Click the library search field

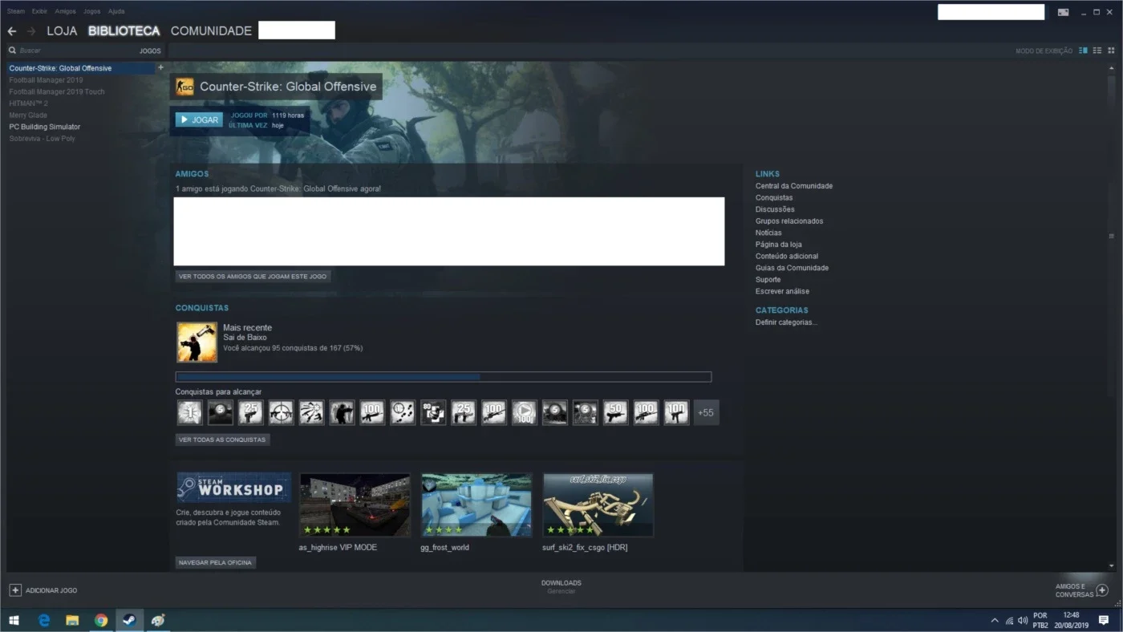(x=72, y=51)
